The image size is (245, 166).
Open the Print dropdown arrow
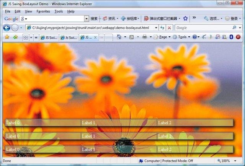click(x=150, y=37)
